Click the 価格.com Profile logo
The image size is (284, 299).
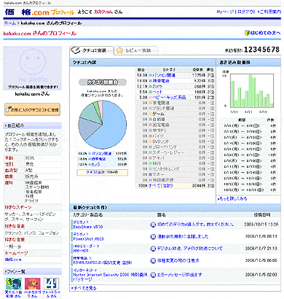point(39,12)
